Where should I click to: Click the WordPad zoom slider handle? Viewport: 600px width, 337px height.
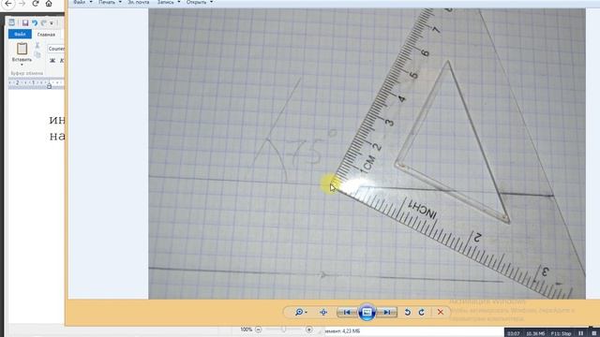pyautogui.click(x=283, y=330)
